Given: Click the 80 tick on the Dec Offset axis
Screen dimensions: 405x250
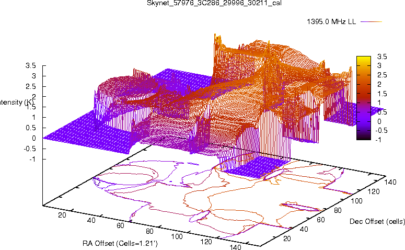Looking at the screenshot, I should 338,210.
